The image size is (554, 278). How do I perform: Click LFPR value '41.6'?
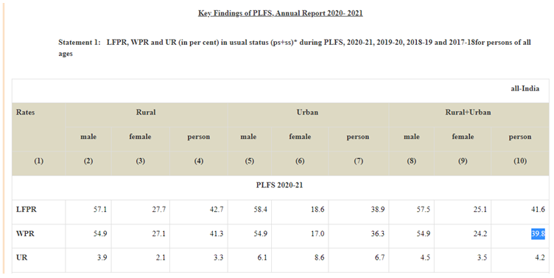point(538,210)
